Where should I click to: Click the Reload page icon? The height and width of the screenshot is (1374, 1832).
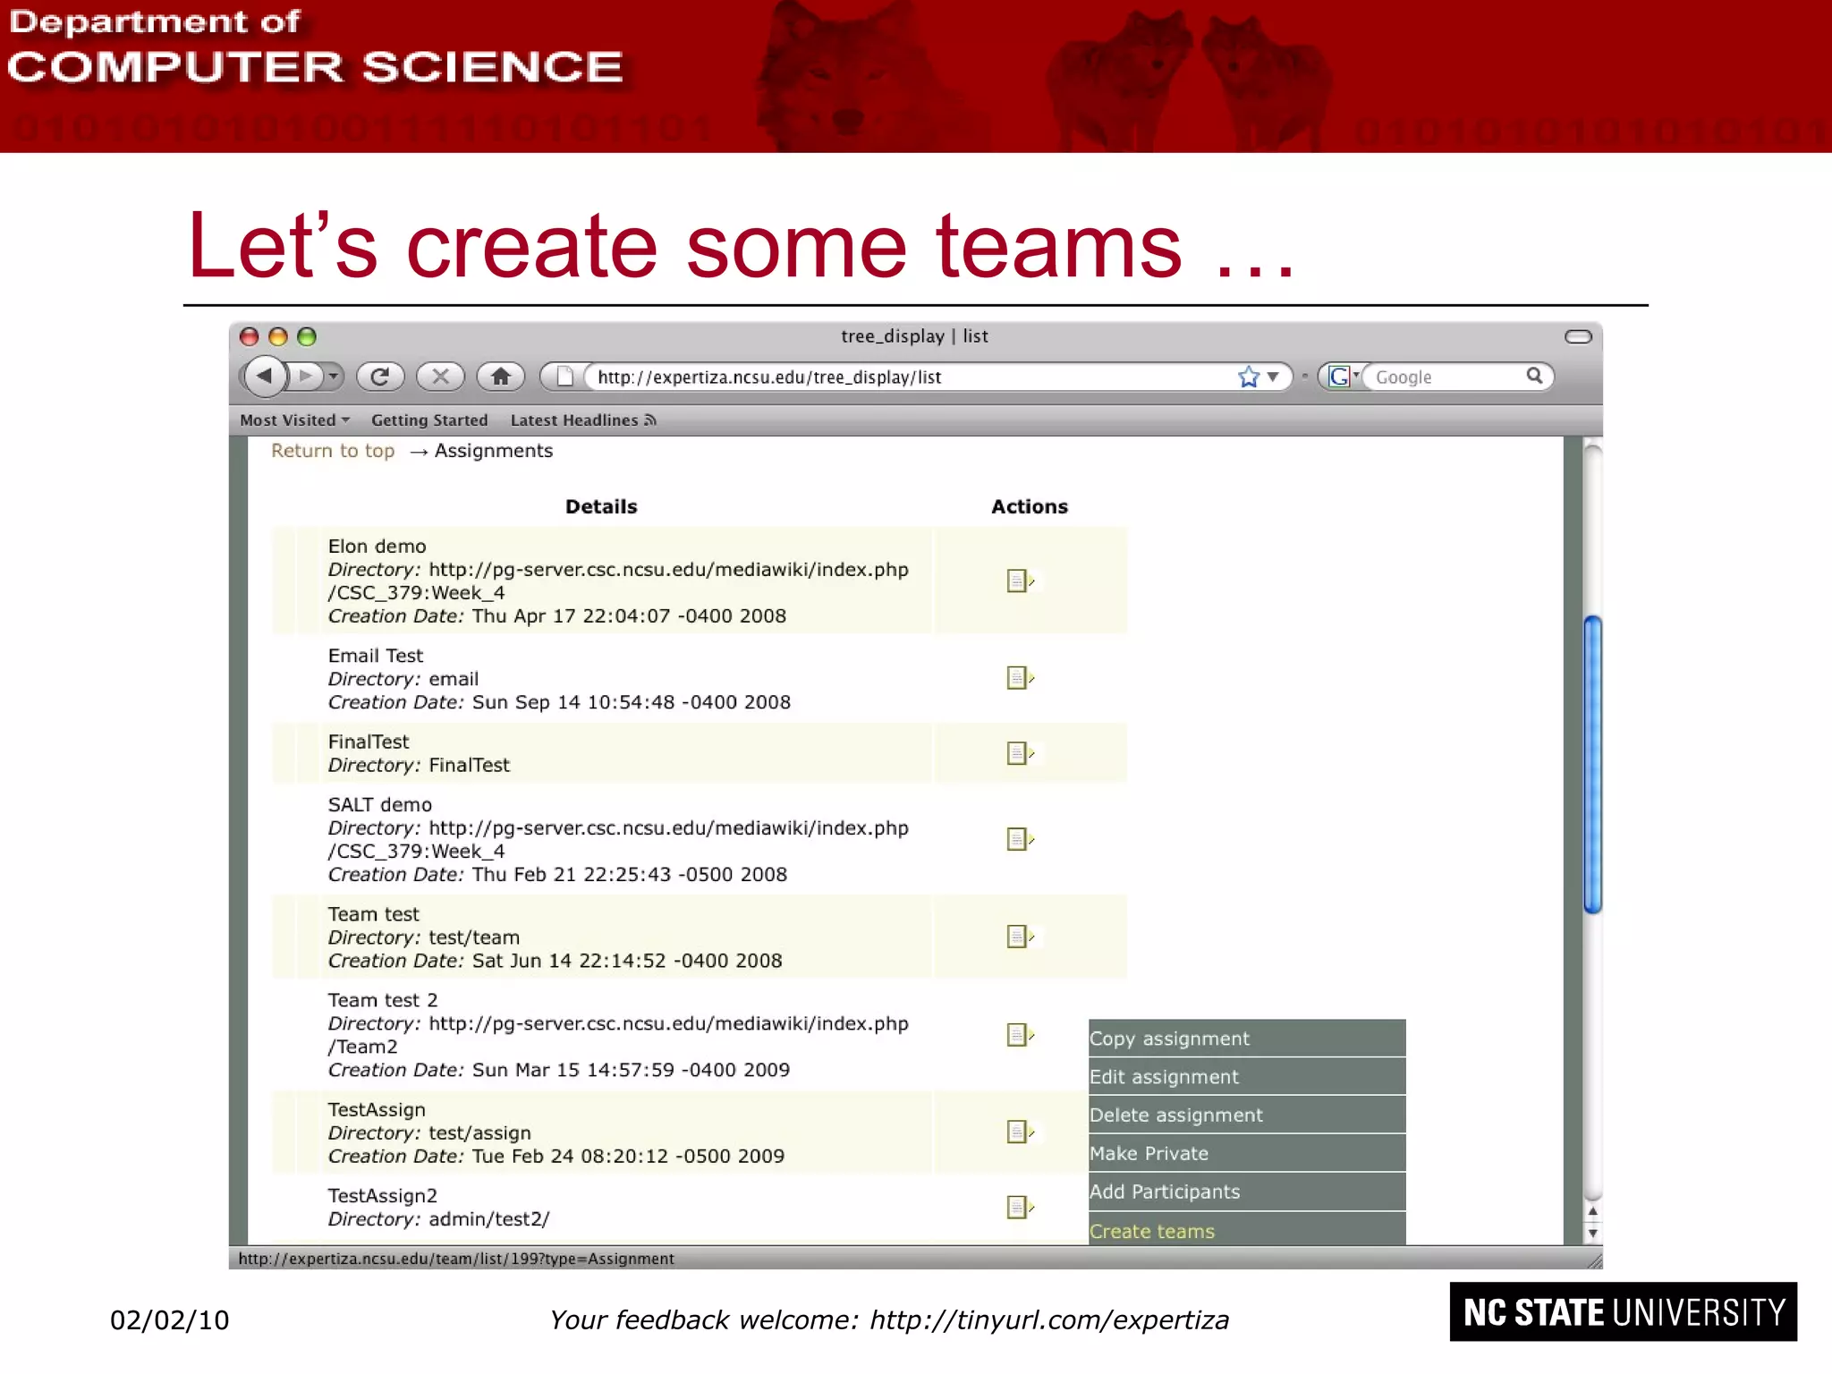pyautogui.click(x=380, y=377)
